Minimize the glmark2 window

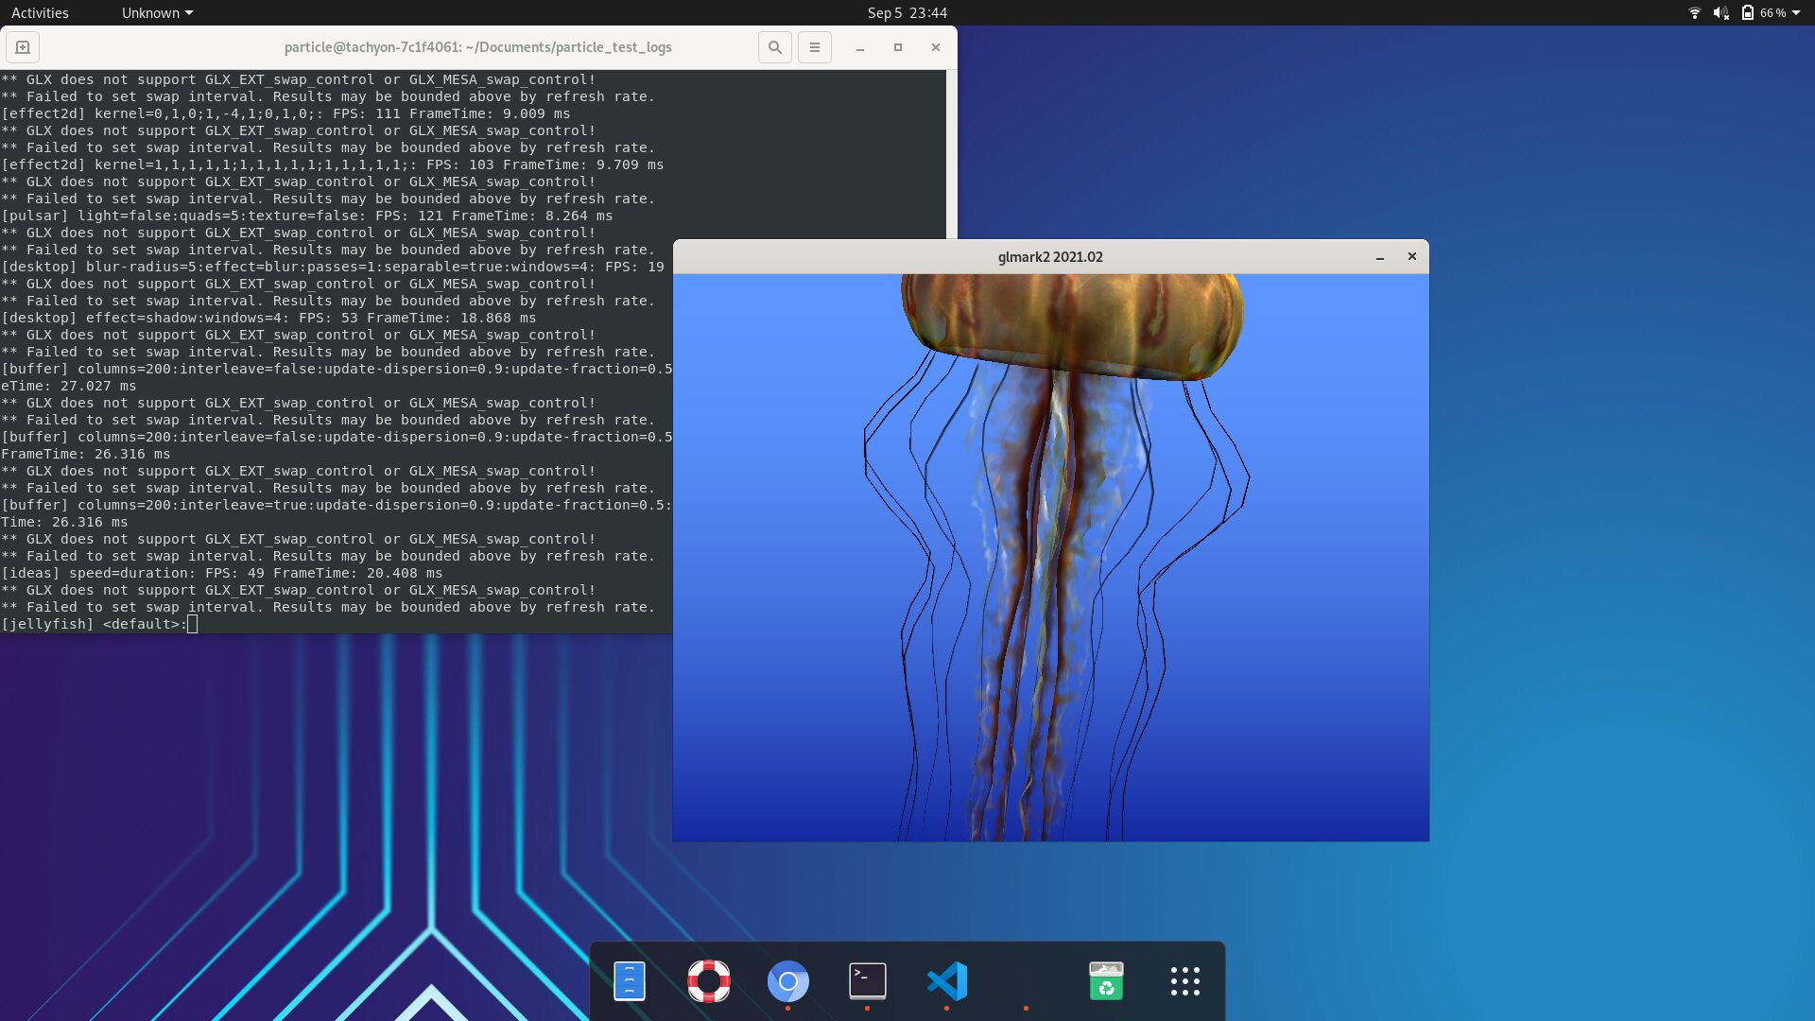tap(1380, 257)
